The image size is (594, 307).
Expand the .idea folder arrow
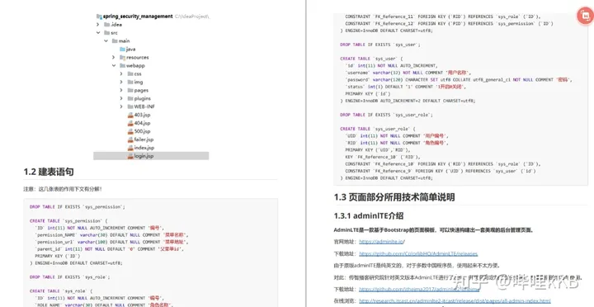(x=98, y=25)
